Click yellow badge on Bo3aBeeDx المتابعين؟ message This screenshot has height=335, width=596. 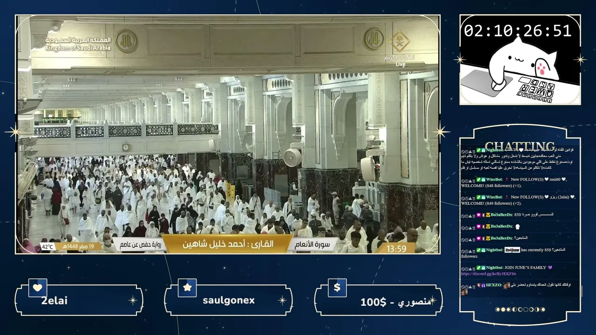tap(488, 238)
